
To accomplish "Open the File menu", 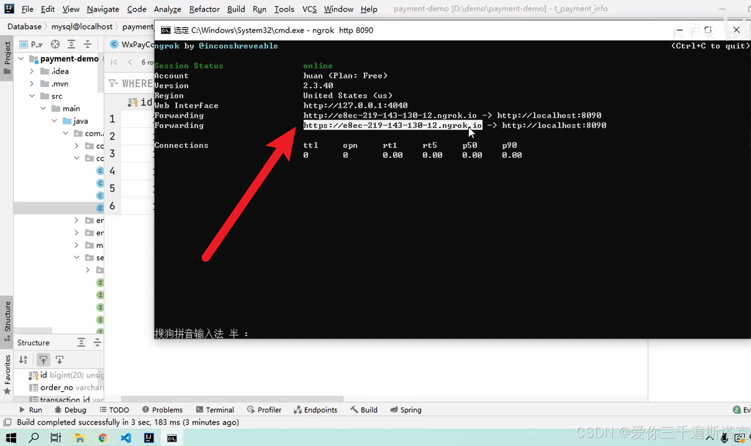I will pos(27,9).
